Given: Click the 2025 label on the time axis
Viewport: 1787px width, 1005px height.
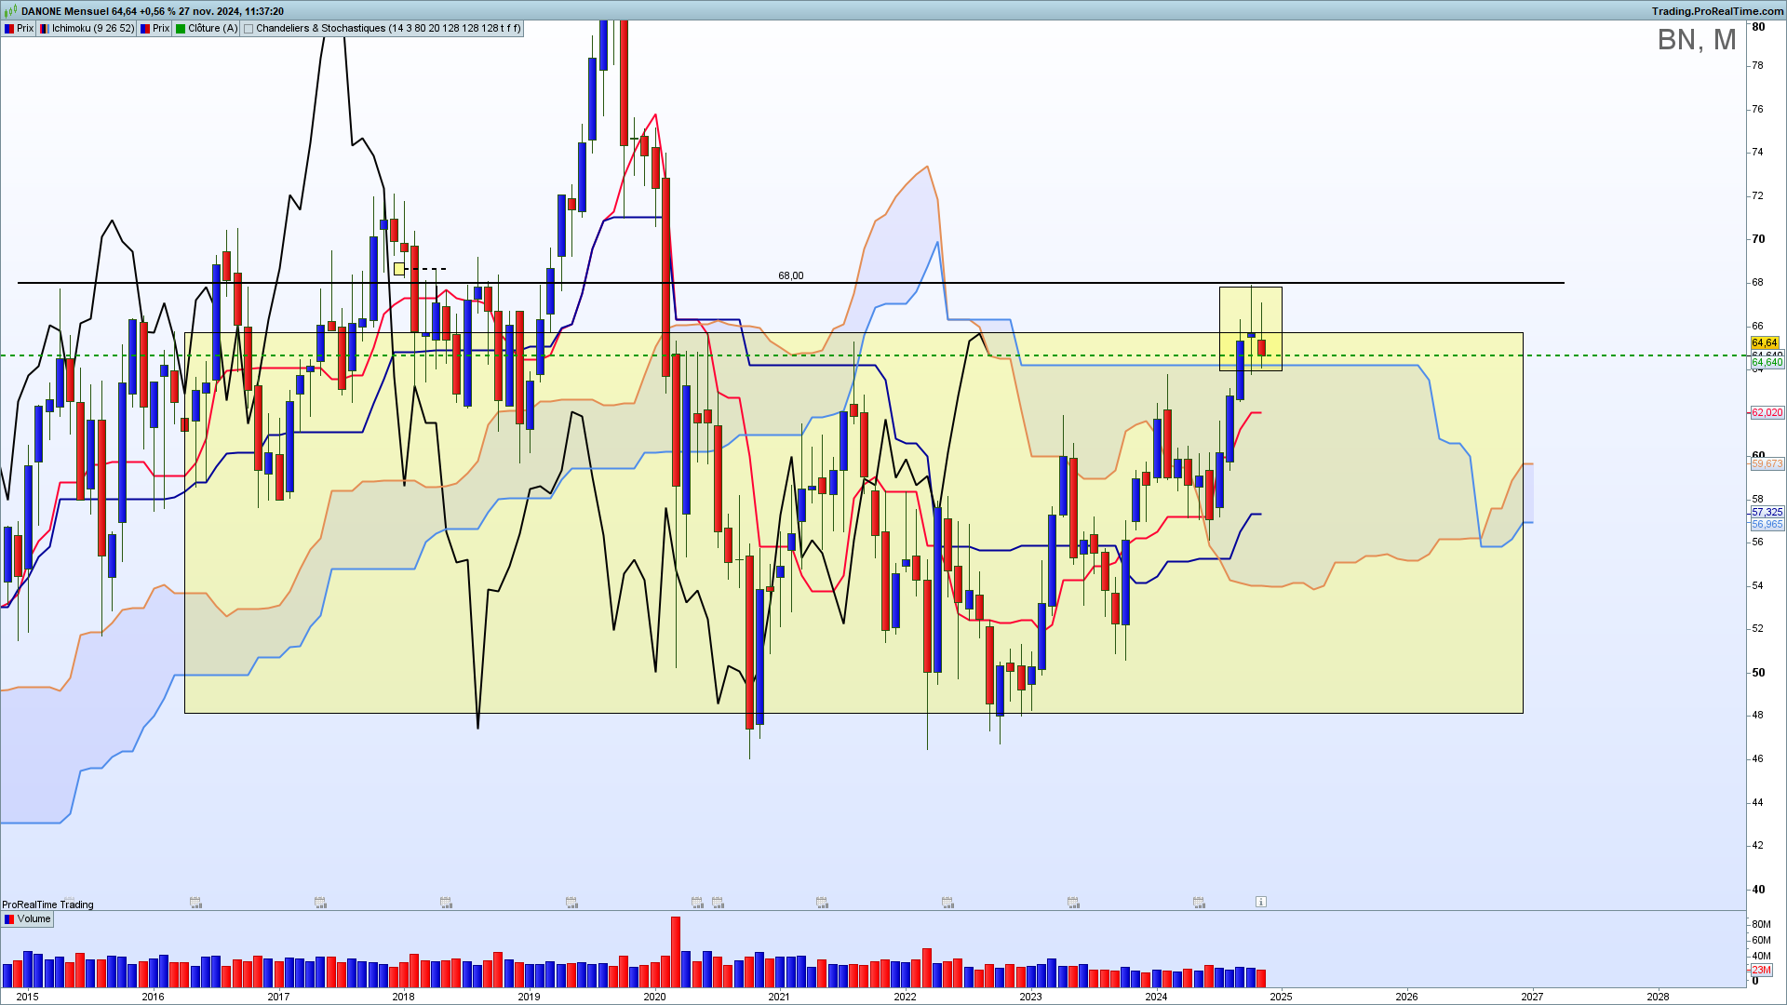Looking at the screenshot, I should pos(1282,997).
